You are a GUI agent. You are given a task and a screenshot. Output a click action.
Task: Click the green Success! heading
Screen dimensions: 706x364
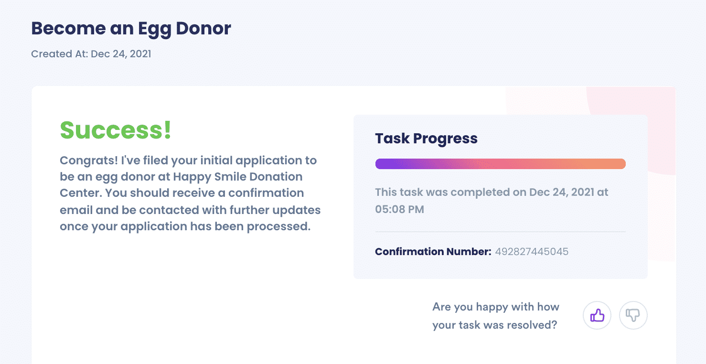(116, 130)
